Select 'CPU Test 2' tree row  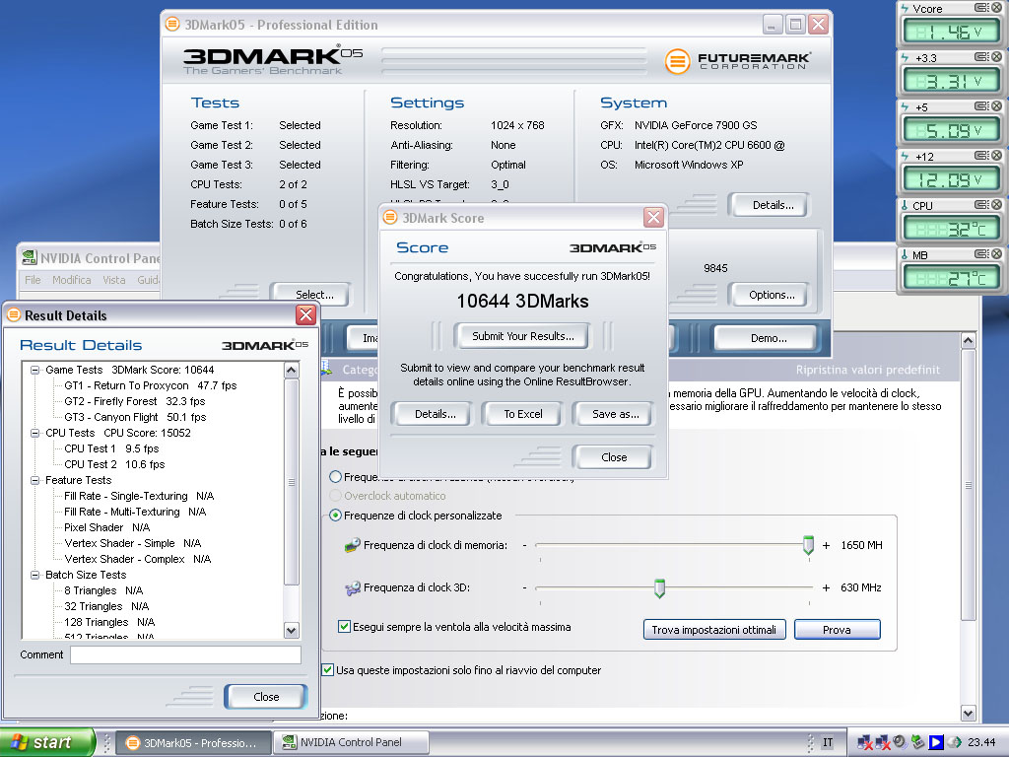coord(114,464)
